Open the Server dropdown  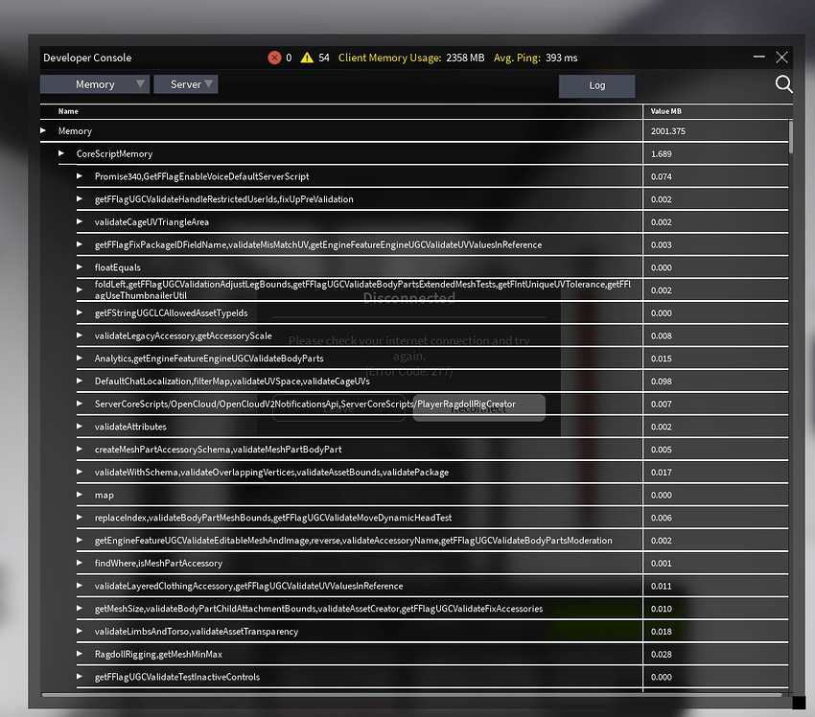[185, 83]
